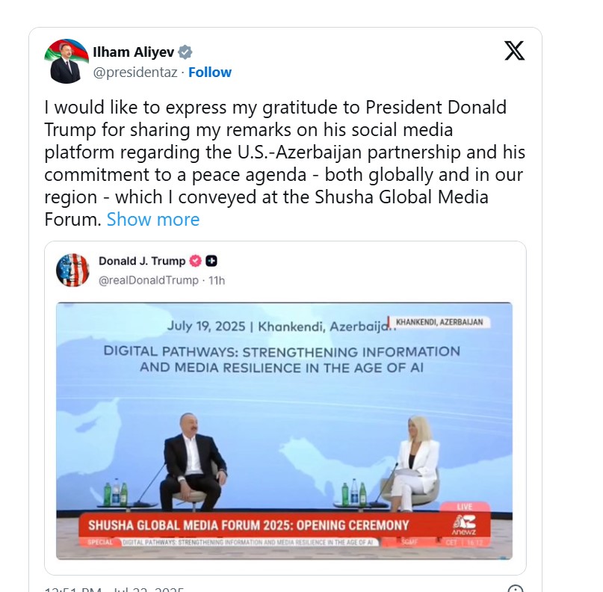Click the Donald J. Trump name
The width and height of the screenshot is (603, 592).
click(142, 261)
